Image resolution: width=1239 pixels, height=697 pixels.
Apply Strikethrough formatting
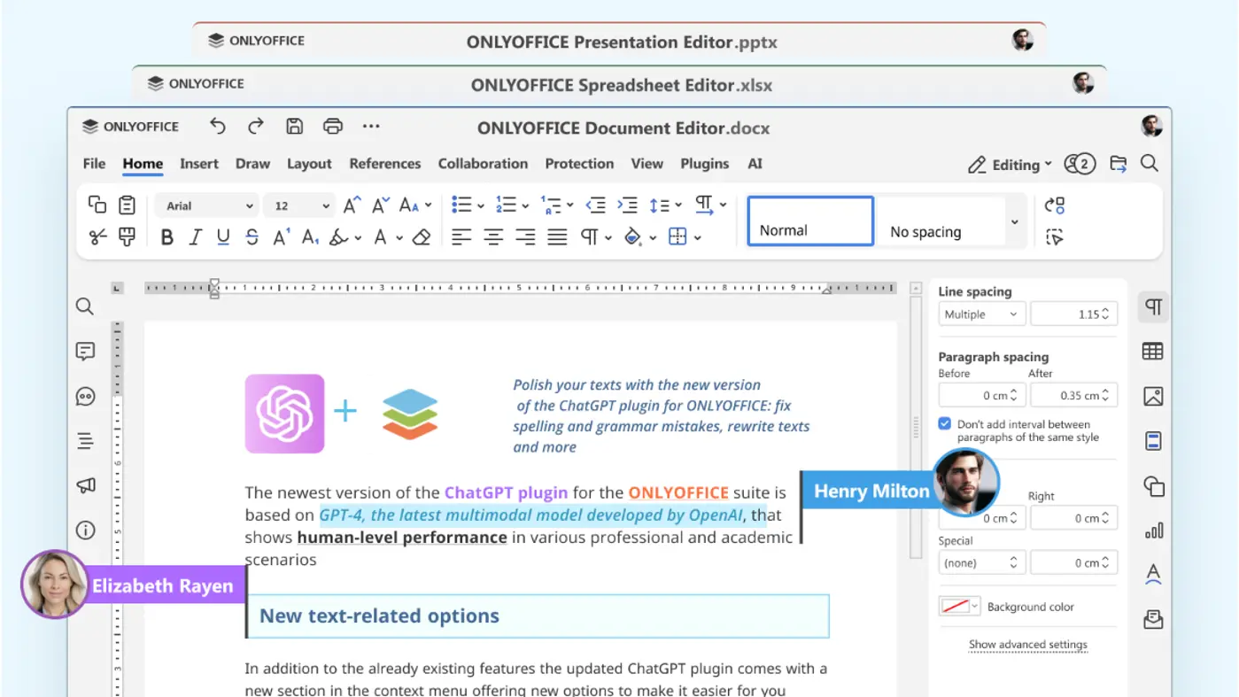click(x=252, y=237)
